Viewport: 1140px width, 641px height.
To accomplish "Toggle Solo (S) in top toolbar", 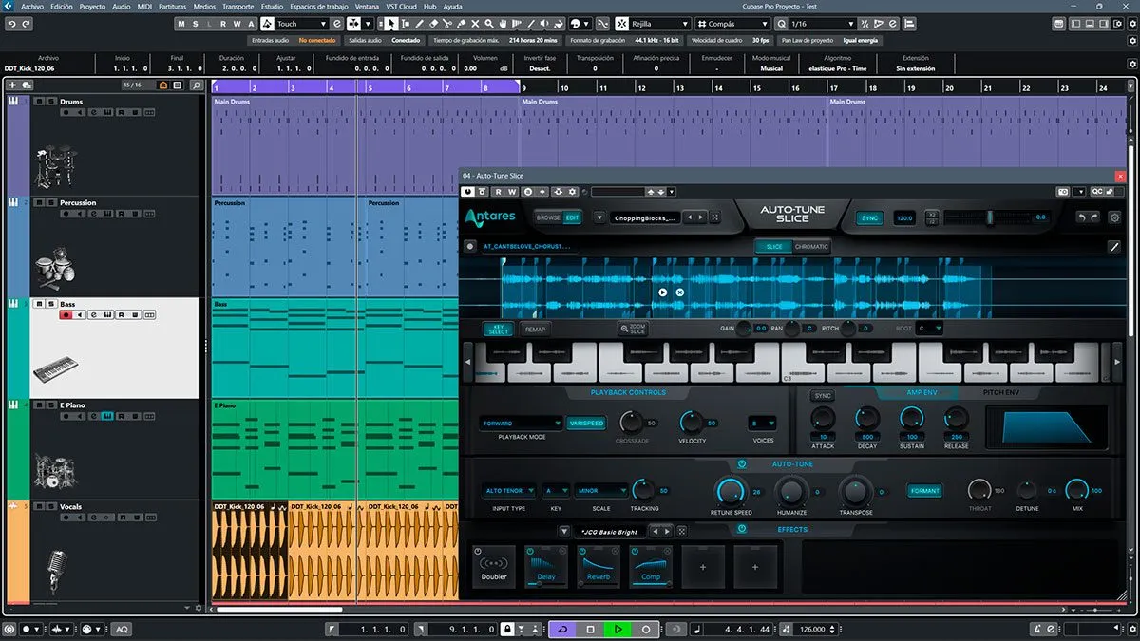I will [196, 24].
